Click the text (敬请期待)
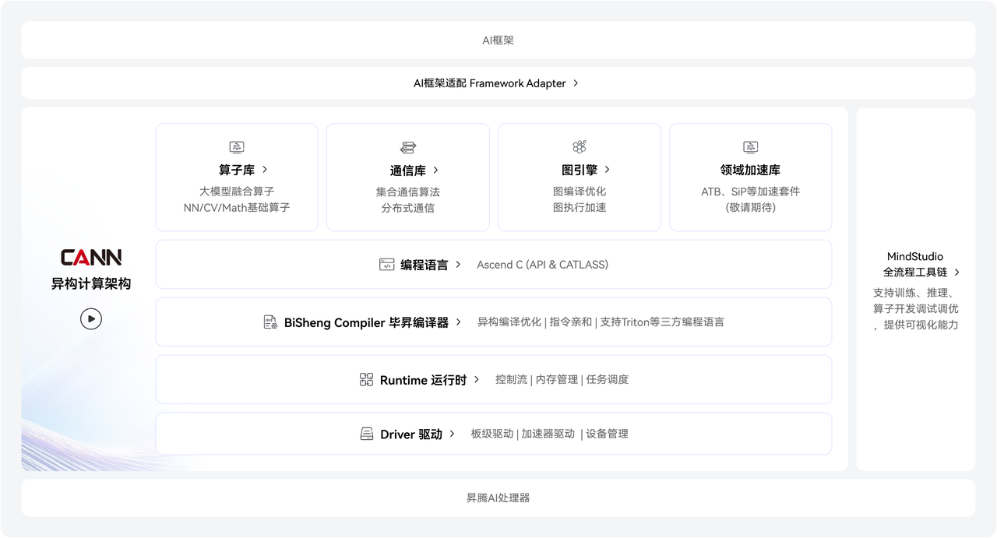997x538 pixels. pos(751,208)
